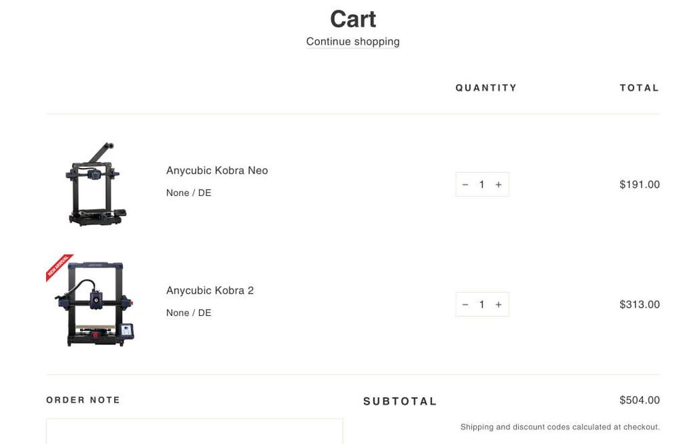Click the Cart page heading
679x444 pixels.
tap(352, 19)
